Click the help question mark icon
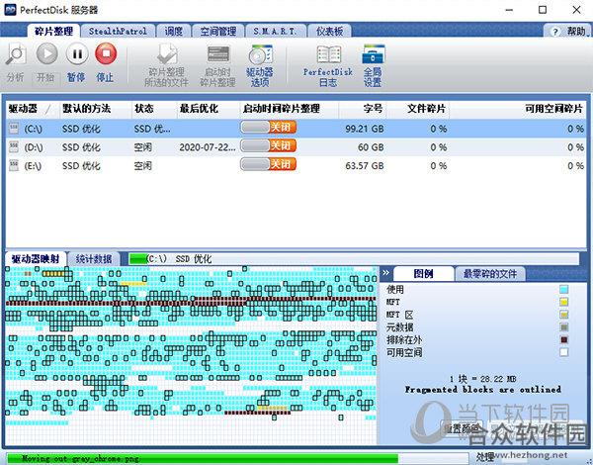The image size is (593, 465). click(555, 32)
